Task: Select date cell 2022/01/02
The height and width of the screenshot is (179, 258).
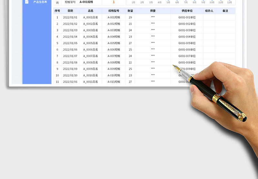Action: [x=70, y=24]
